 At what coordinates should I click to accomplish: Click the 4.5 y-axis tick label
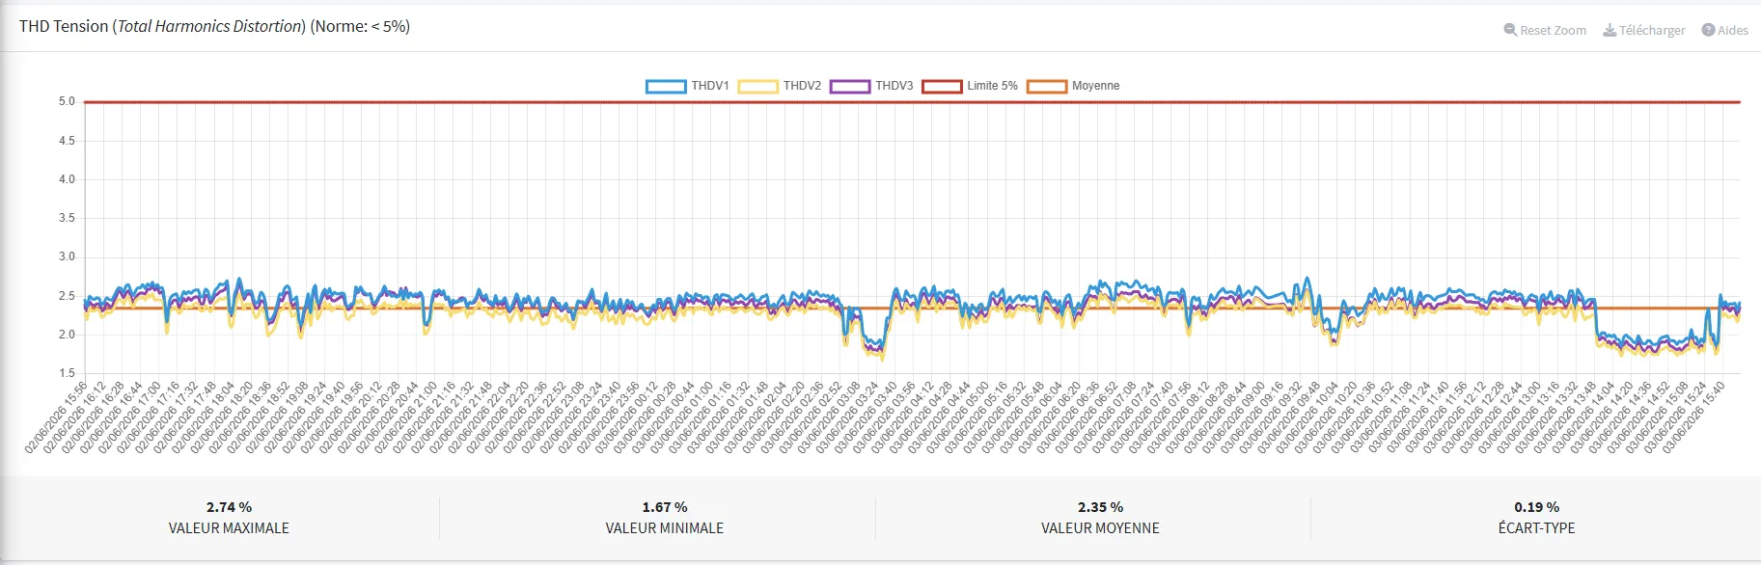67,141
